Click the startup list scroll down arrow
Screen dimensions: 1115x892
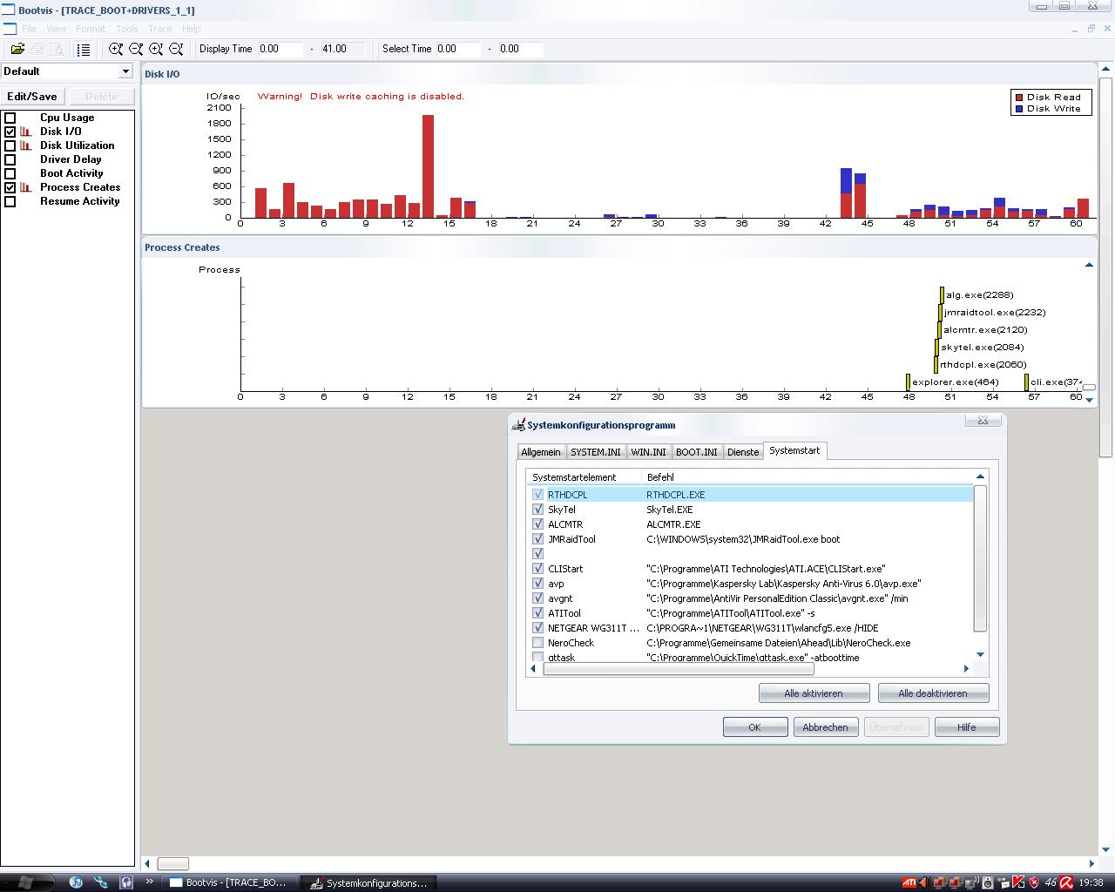coord(980,654)
